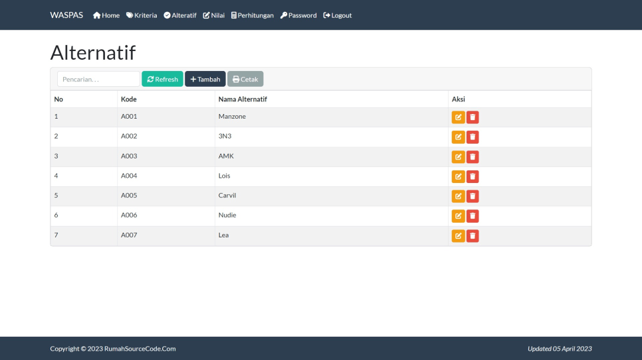642x360 pixels.
Task: Click the WASPAS brand link
Action: tap(66, 15)
